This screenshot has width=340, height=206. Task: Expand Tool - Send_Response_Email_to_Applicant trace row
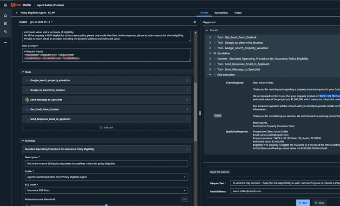tap(210, 64)
